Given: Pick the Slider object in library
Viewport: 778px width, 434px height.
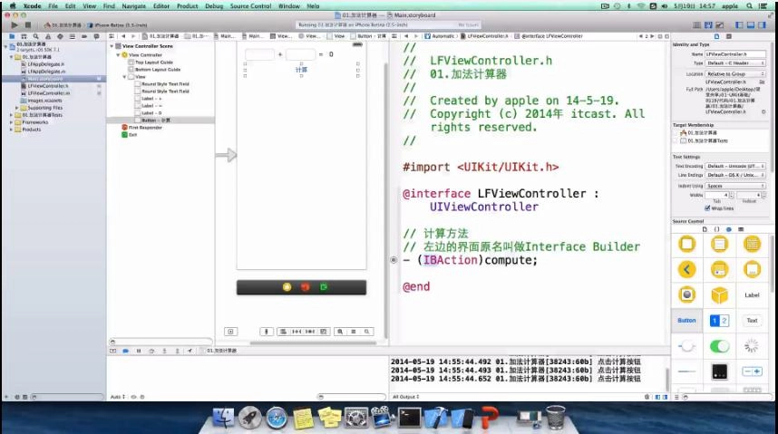Looking at the screenshot, I should pos(686,346).
